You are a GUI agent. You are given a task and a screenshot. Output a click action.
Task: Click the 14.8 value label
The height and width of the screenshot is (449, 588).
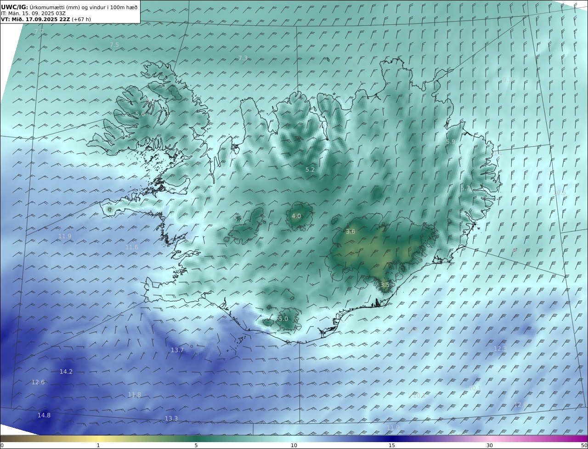click(x=44, y=415)
